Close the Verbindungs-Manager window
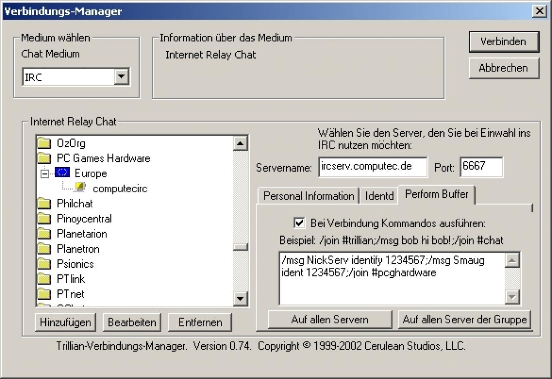 pyautogui.click(x=539, y=11)
